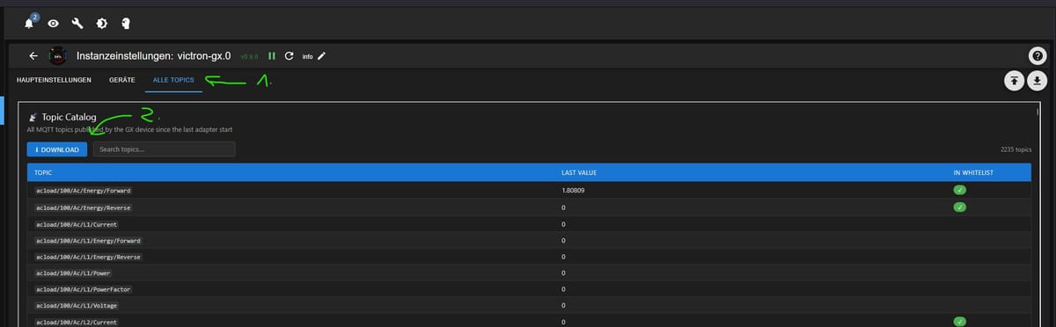
Task: Click the blue Download button
Action: pyautogui.click(x=57, y=149)
